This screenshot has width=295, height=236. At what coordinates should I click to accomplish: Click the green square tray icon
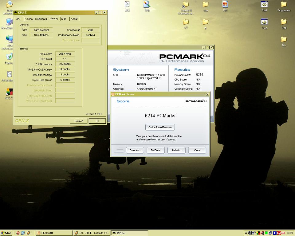coord(266,233)
